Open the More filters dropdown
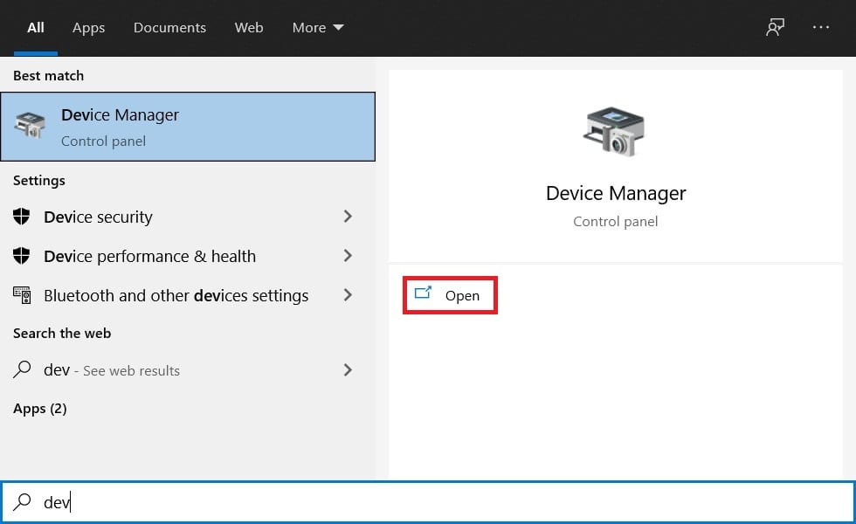Viewport: 856px width, 524px height. pos(318,27)
